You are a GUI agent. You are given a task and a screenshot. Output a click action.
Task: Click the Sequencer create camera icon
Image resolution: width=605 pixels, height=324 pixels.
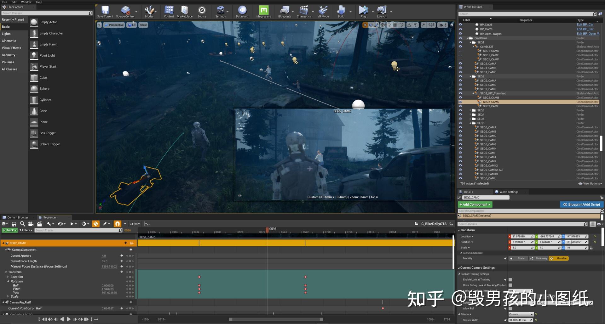(31, 224)
